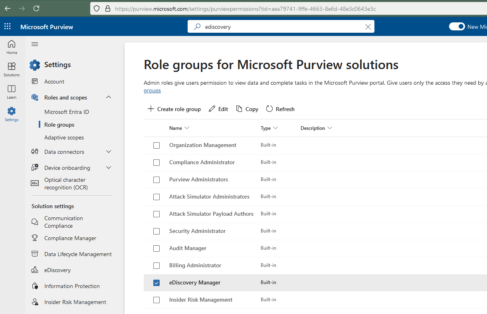Clear the ediscovery search text
Screen dimensions: 487x314
[368, 27]
